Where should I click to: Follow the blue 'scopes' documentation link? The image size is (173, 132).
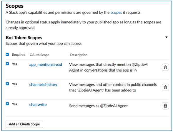pos(116,12)
